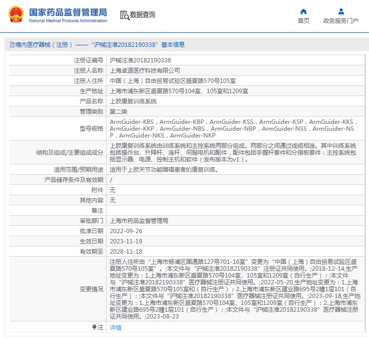Image resolution: width=369 pixels, height=339 pixels.
Task: Click the 其他内容 row label
Action: [91, 200]
